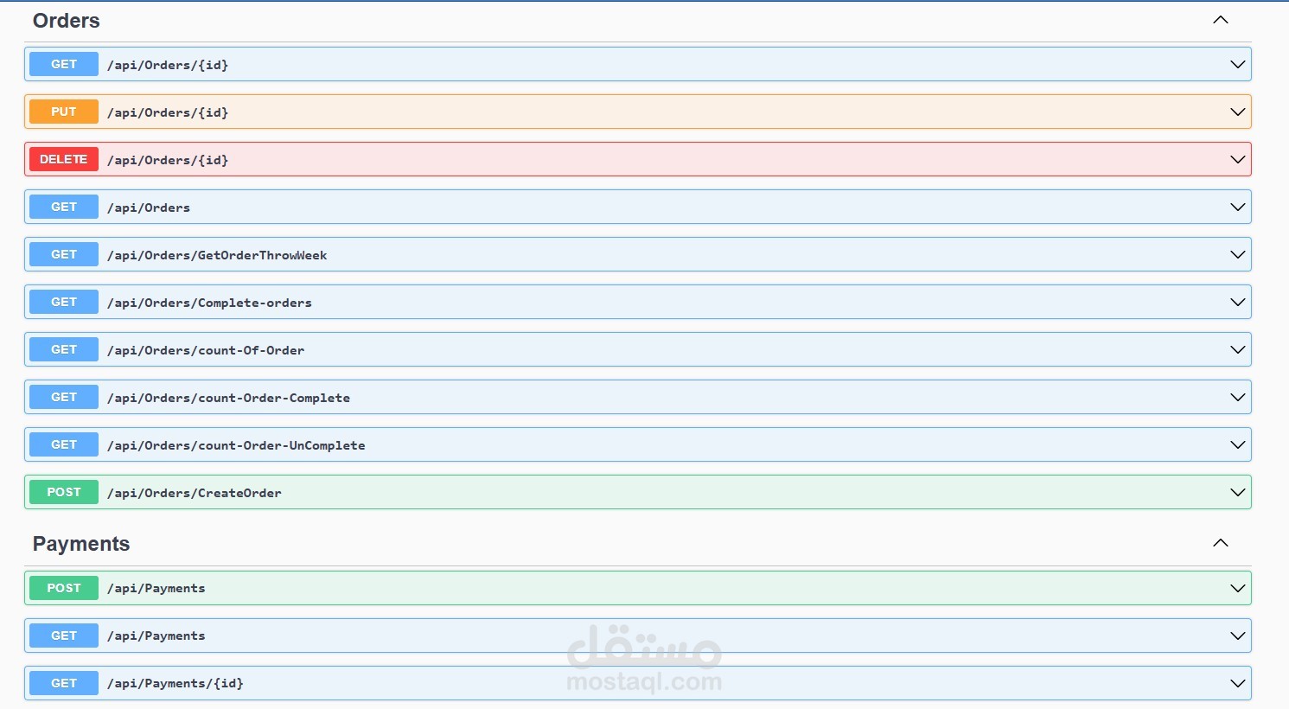Expand the /api/Orders/count-Of-Order endpoint
This screenshot has height=709, width=1289.
(1236, 348)
